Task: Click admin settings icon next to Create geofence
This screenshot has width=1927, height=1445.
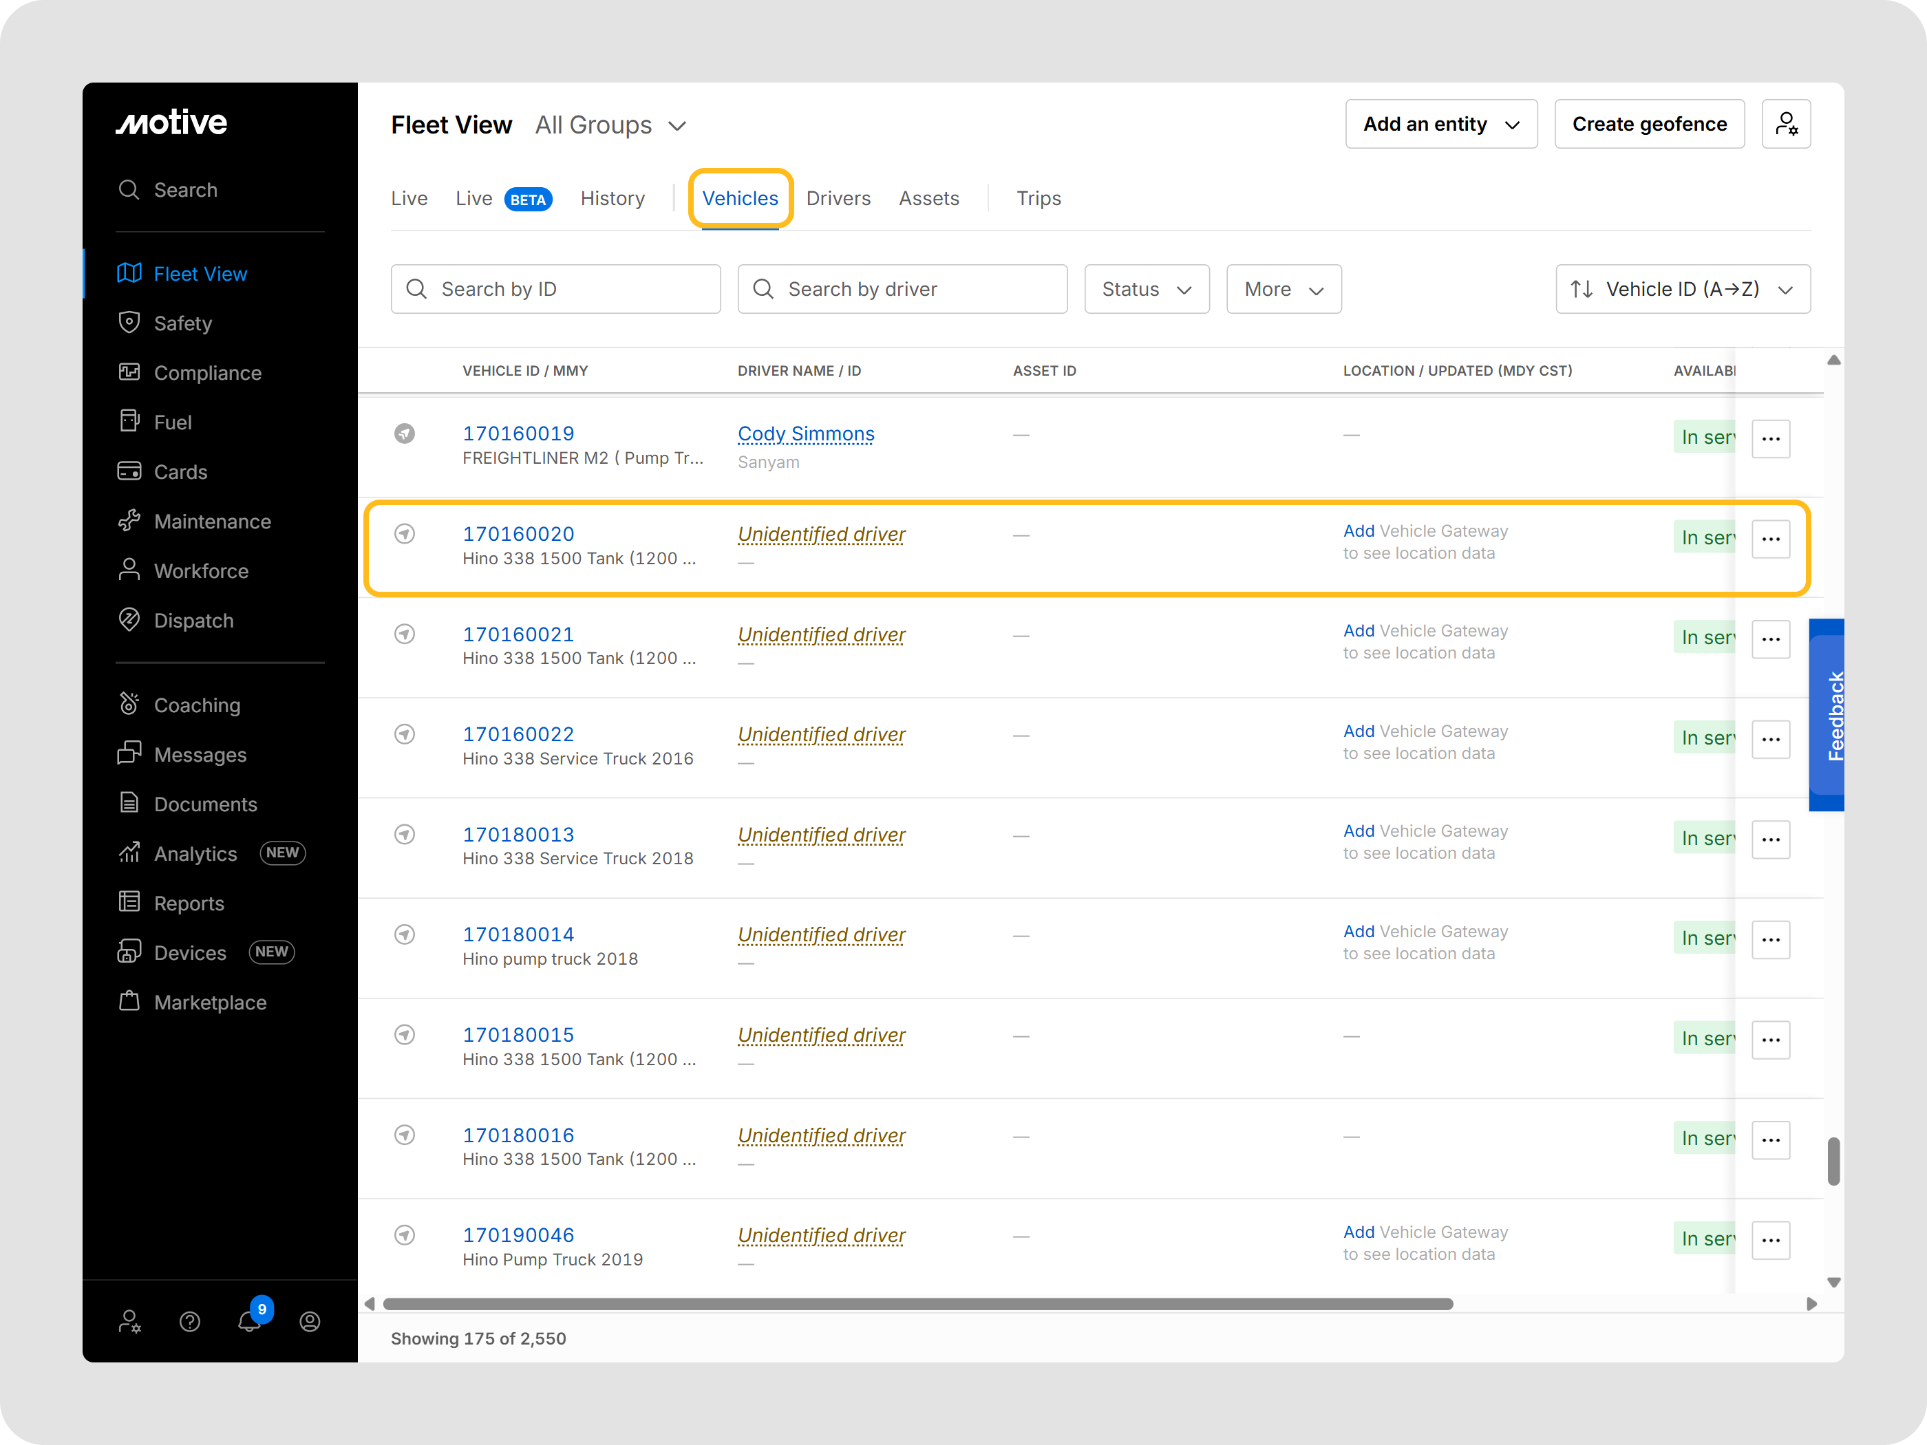Action: click(x=1786, y=125)
